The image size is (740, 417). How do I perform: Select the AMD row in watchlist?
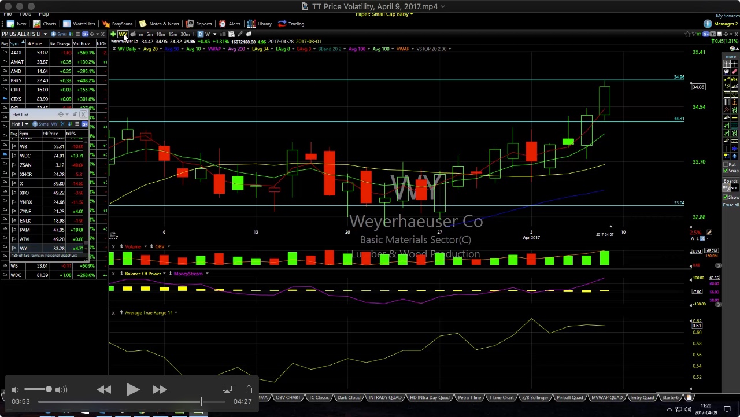tap(53, 71)
